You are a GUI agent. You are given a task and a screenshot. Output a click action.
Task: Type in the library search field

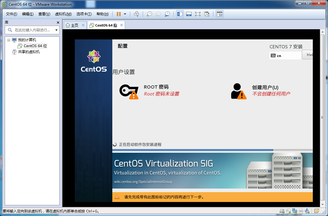pyautogui.click(x=32, y=30)
